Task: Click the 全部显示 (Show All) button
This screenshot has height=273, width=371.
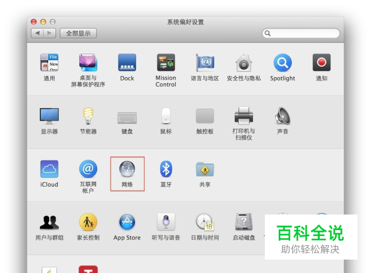Action: pos(78,33)
